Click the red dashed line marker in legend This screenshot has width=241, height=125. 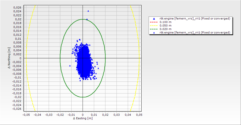point(154,22)
